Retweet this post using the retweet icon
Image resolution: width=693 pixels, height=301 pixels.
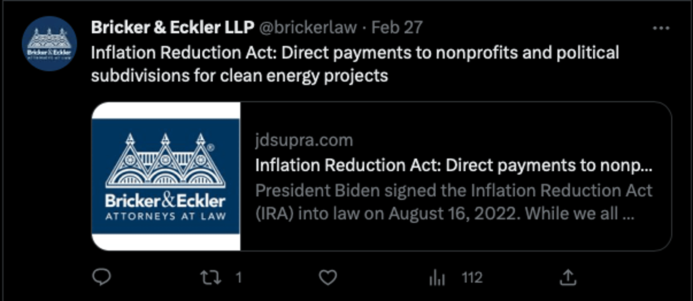point(211,278)
